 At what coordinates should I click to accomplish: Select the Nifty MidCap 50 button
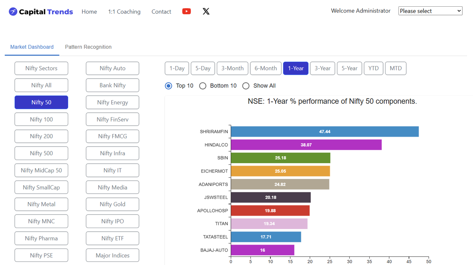(41, 170)
